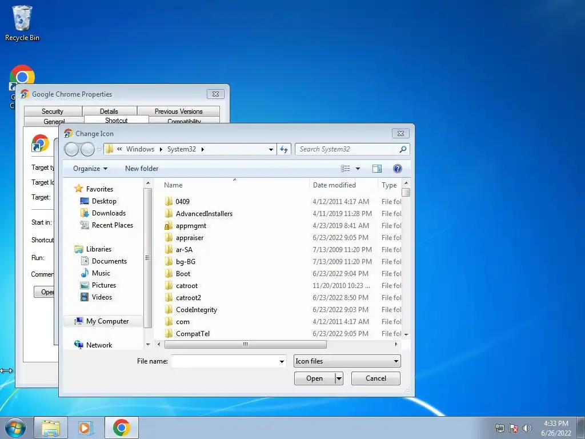Expand the Windows breadcrumb arrow

(161, 149)
